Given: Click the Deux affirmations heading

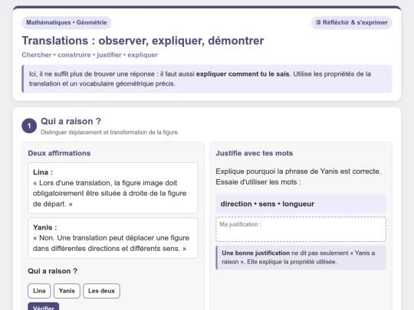Looking at the screenshot, I should pos(59,153).
